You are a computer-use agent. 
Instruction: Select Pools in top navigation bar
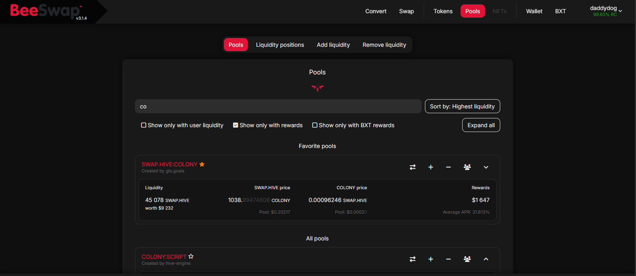tap(473, 11)
